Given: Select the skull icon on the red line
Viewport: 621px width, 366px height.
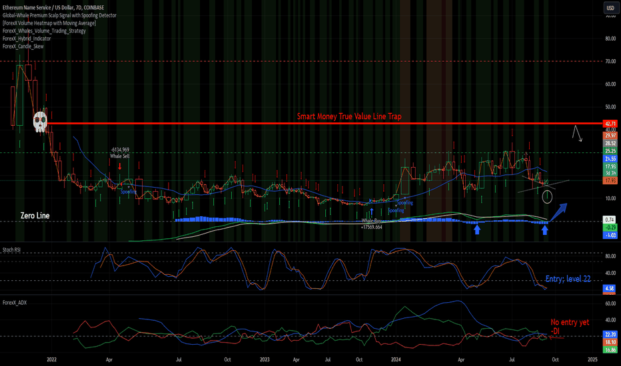Looking at the screenshot, I should click(x=40, y=122).
